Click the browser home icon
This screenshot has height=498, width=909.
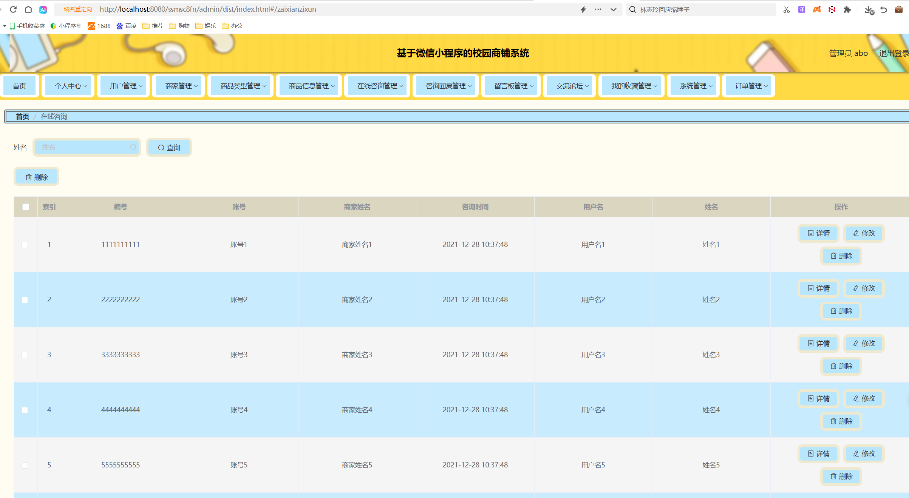pyautogui.click(x=28, y=9)
